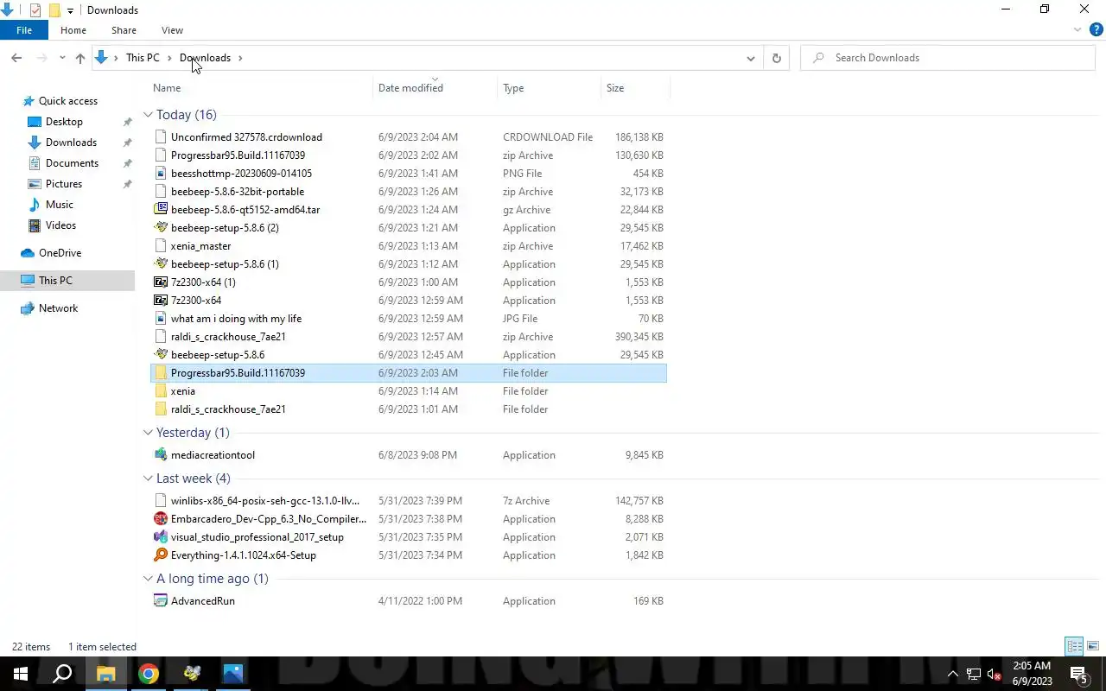The width and height of the screenshot is (1106, 691).
Task: Open the File tab
Action: click(24, 30)
